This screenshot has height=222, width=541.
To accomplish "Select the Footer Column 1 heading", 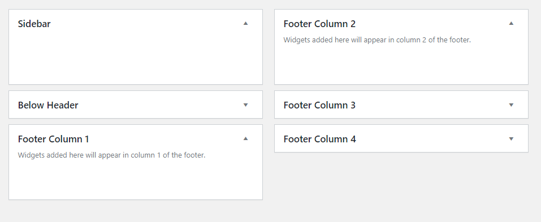I will [x=54, y=139].
